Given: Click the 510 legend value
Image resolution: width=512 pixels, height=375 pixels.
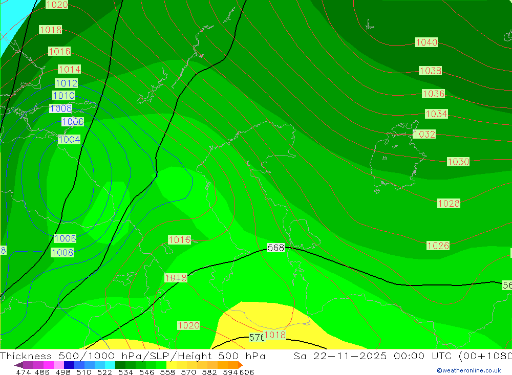Looking at the screenshot, I should pos(83,372).
